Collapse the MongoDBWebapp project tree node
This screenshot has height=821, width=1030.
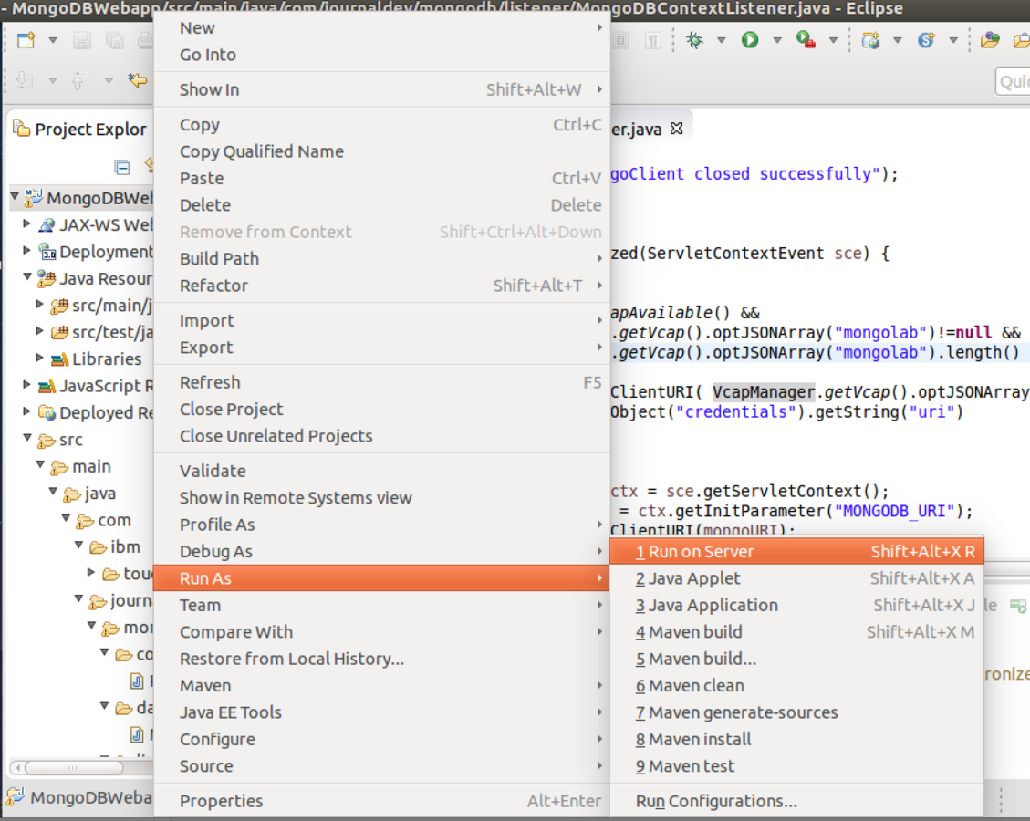(15, 196)
